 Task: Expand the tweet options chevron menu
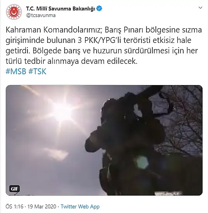coord(200,8)
